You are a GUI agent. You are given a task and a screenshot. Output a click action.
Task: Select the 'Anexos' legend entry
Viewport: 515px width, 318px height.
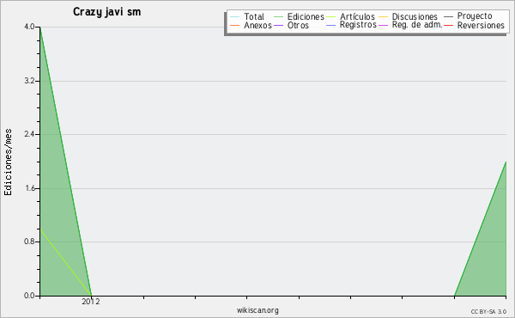click(257, 25)
